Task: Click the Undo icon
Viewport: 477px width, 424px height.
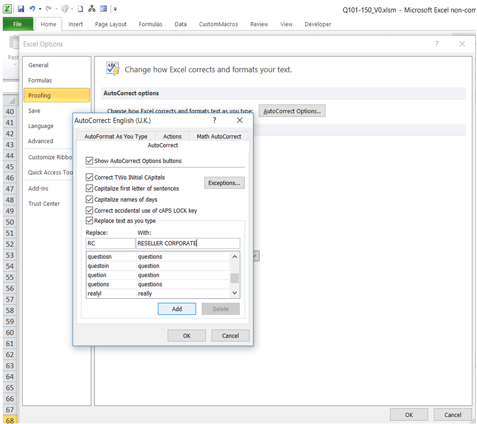Action: (32, 8)
